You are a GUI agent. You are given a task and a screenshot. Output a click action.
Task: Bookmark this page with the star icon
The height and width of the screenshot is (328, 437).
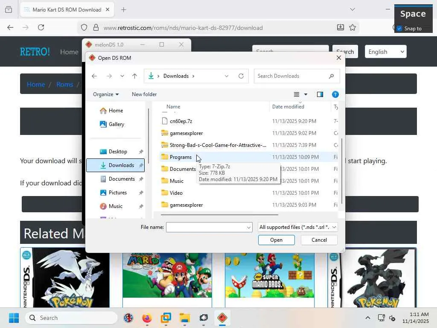352,27
